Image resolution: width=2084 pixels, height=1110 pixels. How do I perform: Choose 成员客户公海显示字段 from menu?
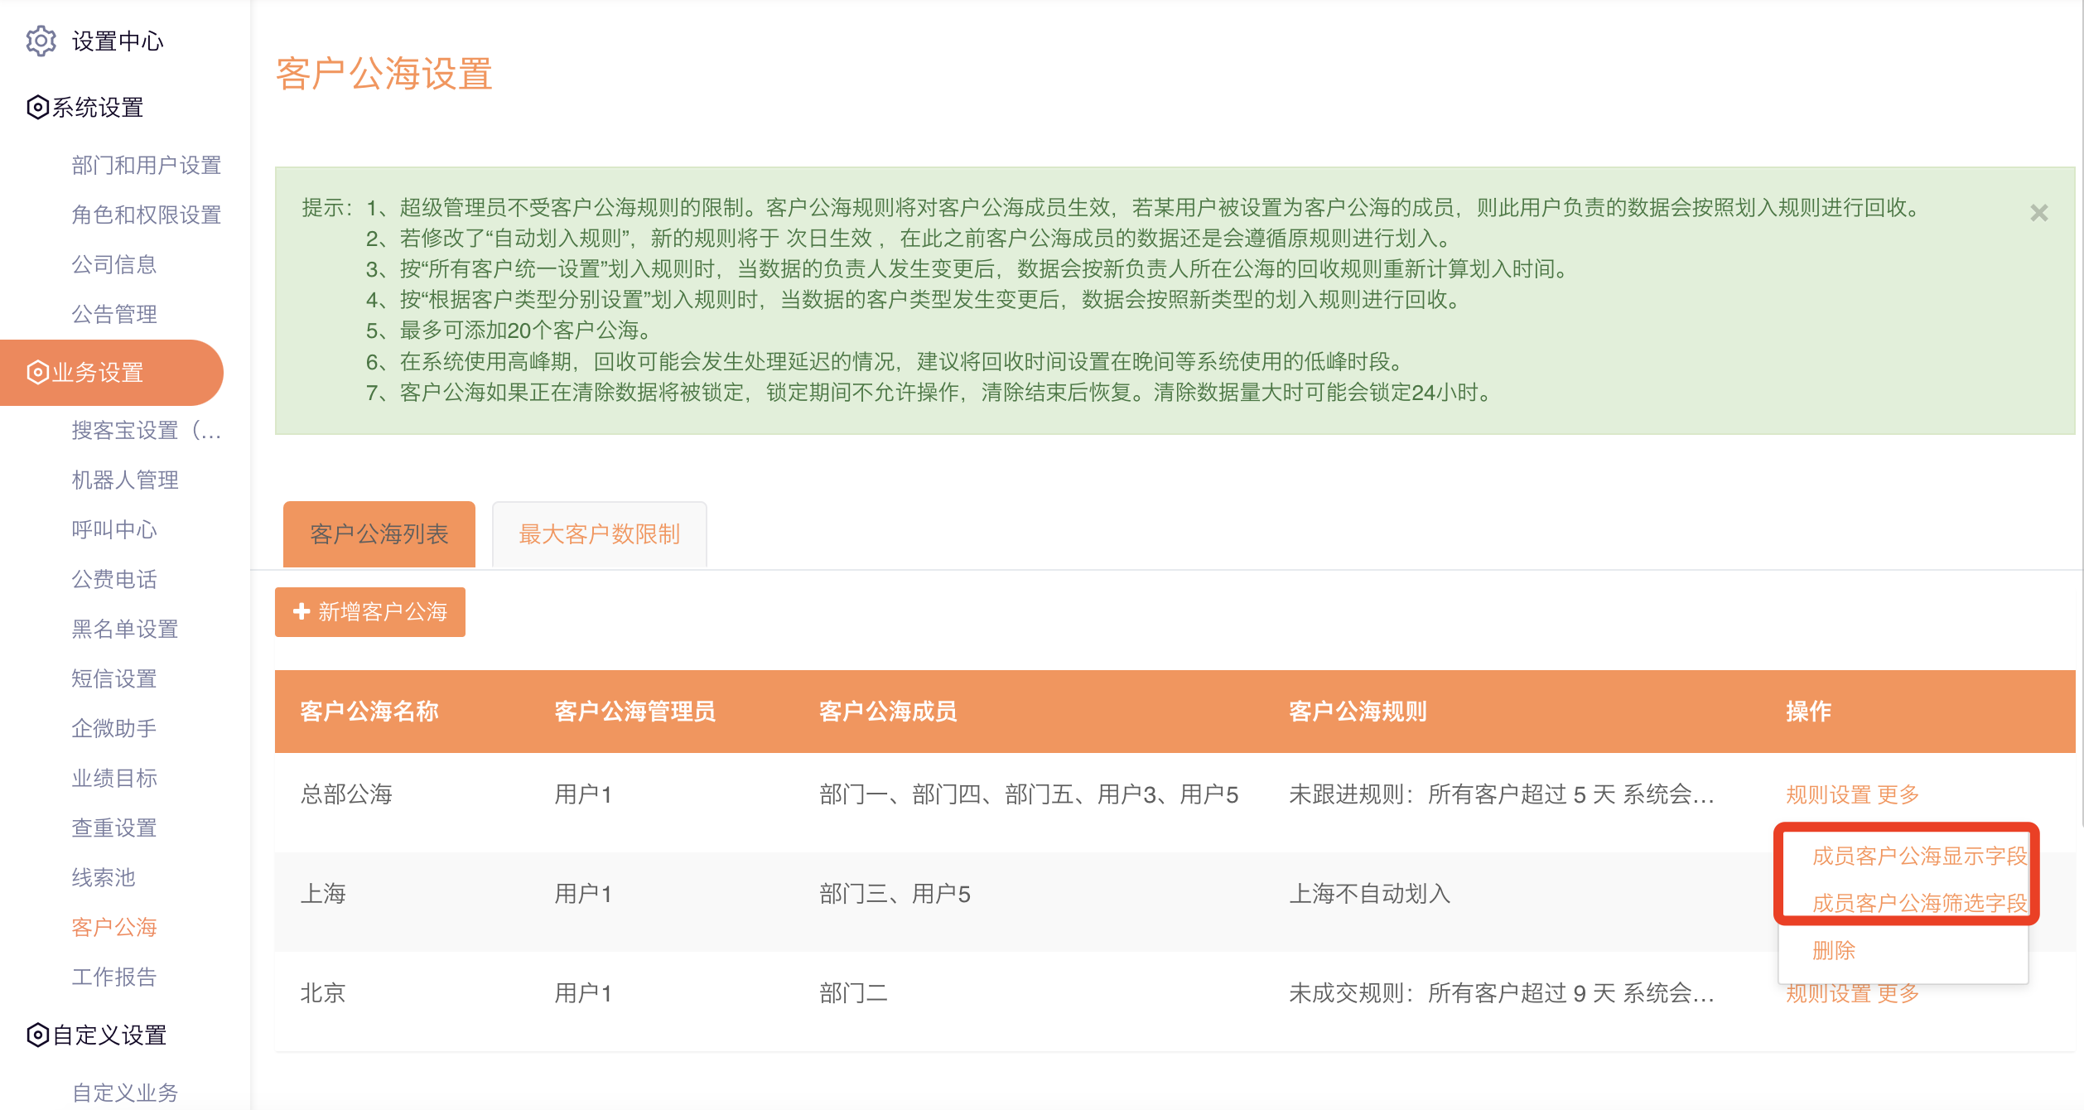[1918, 856]
